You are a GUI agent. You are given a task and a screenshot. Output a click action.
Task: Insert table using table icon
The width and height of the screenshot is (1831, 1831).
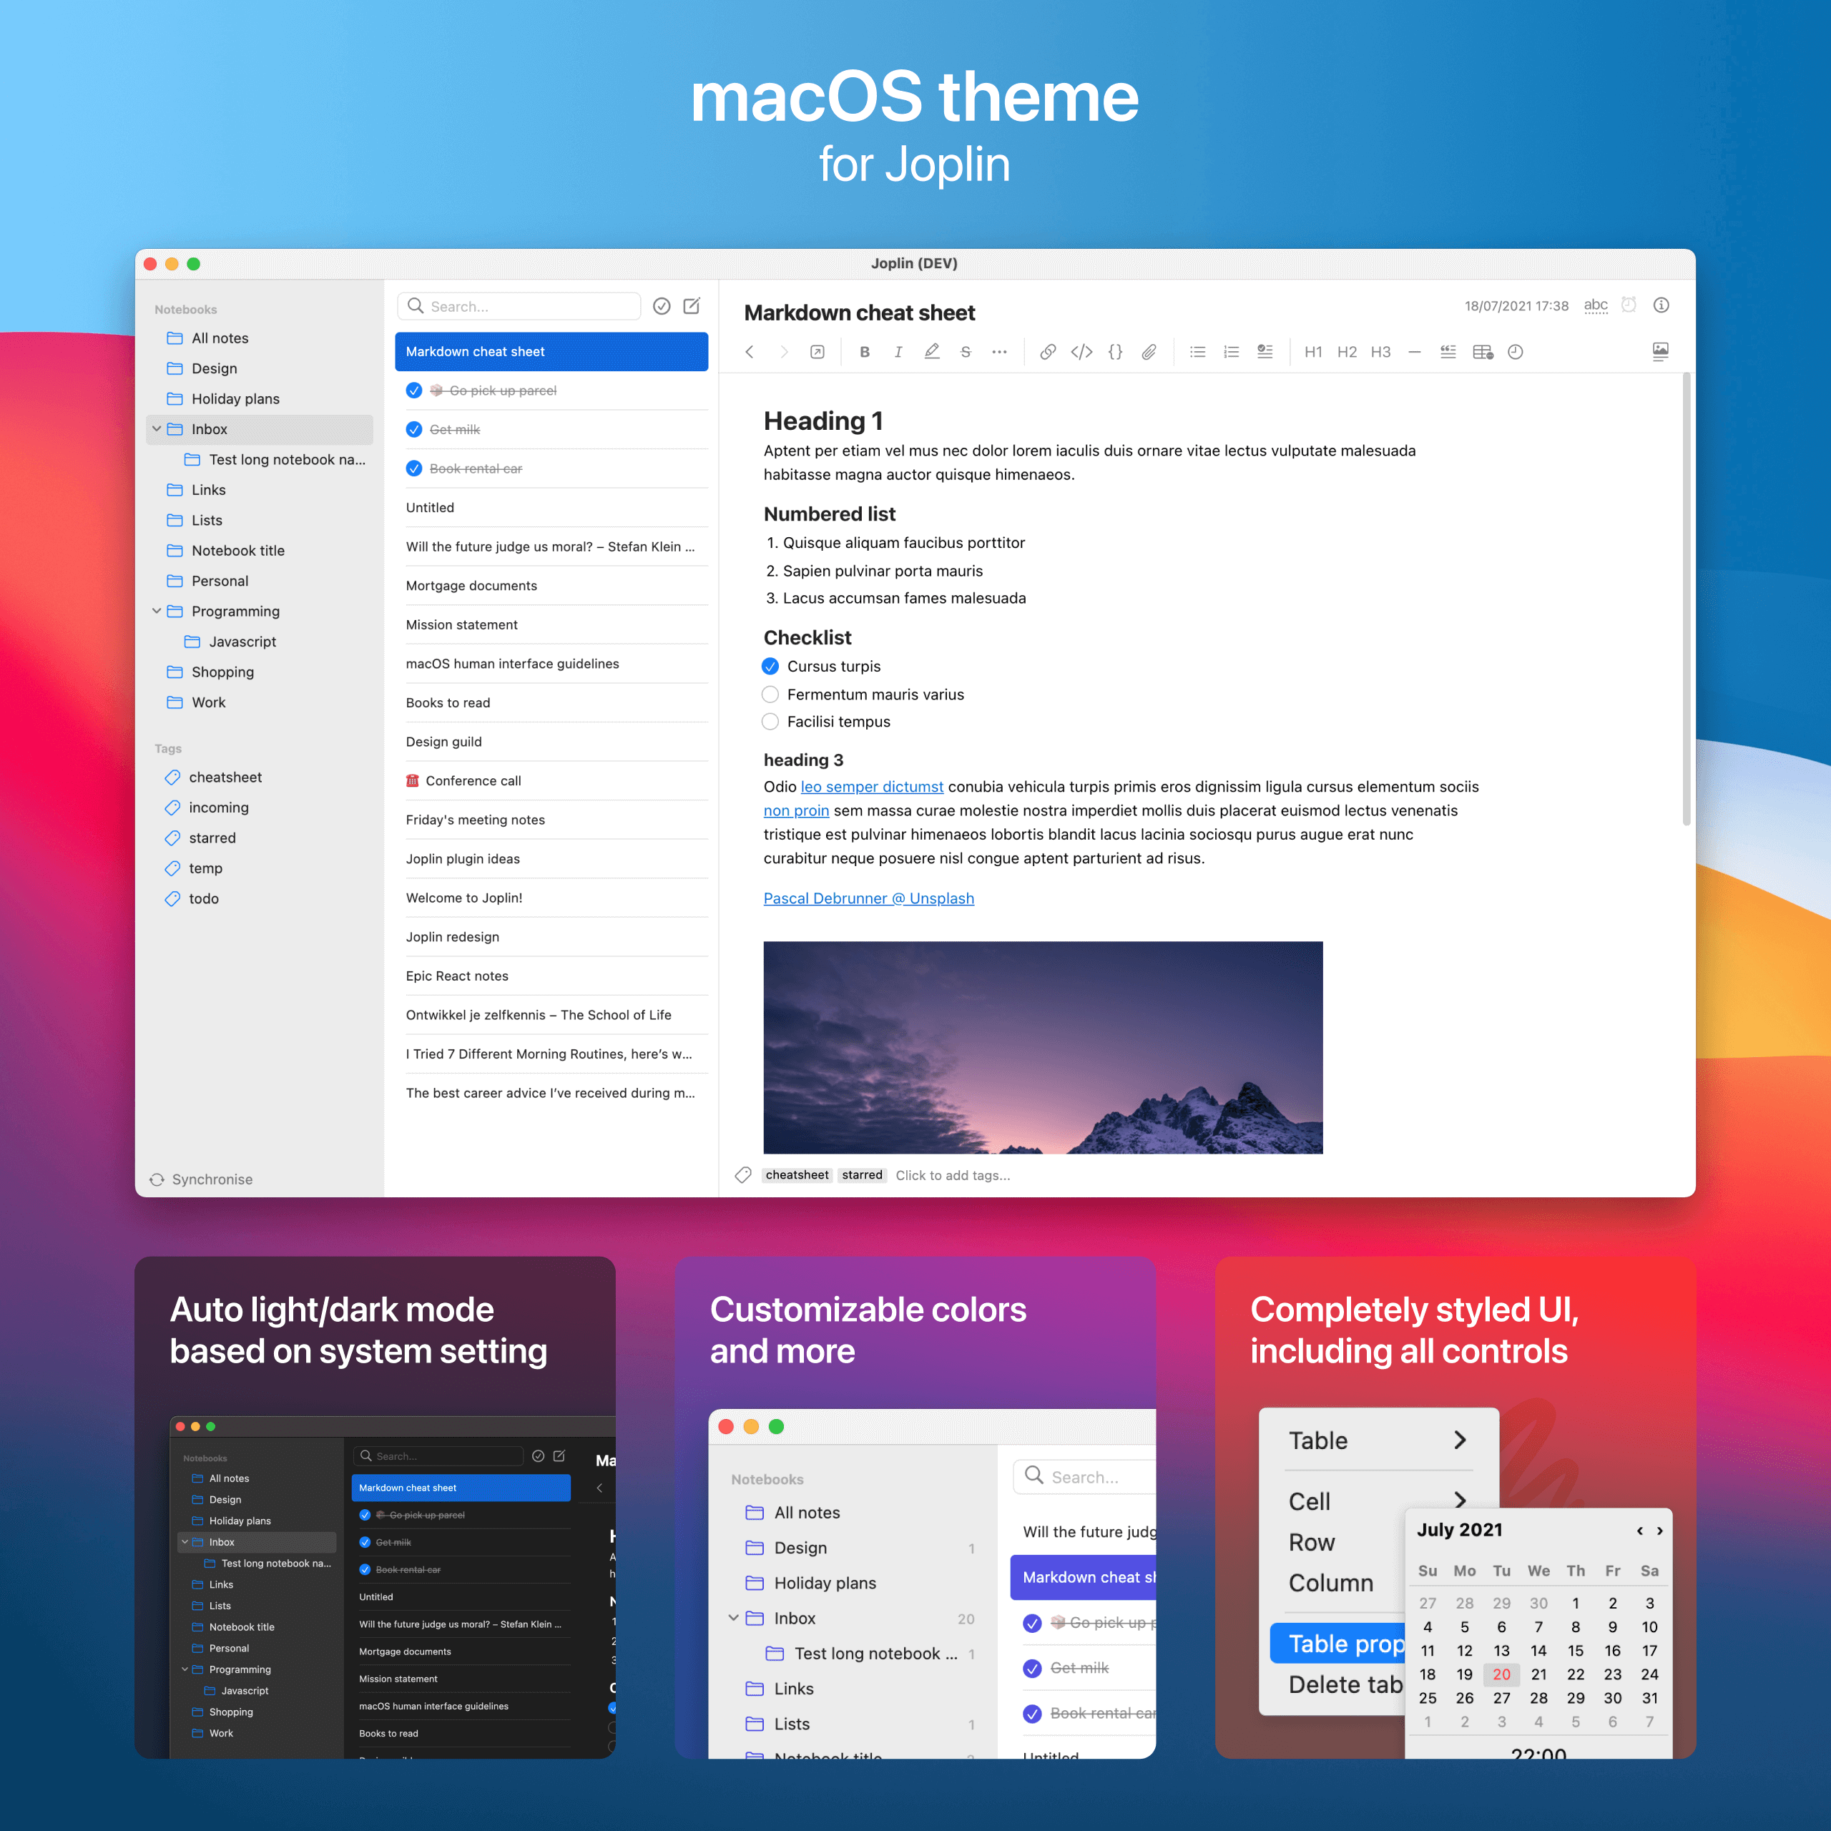(1483, 352)
